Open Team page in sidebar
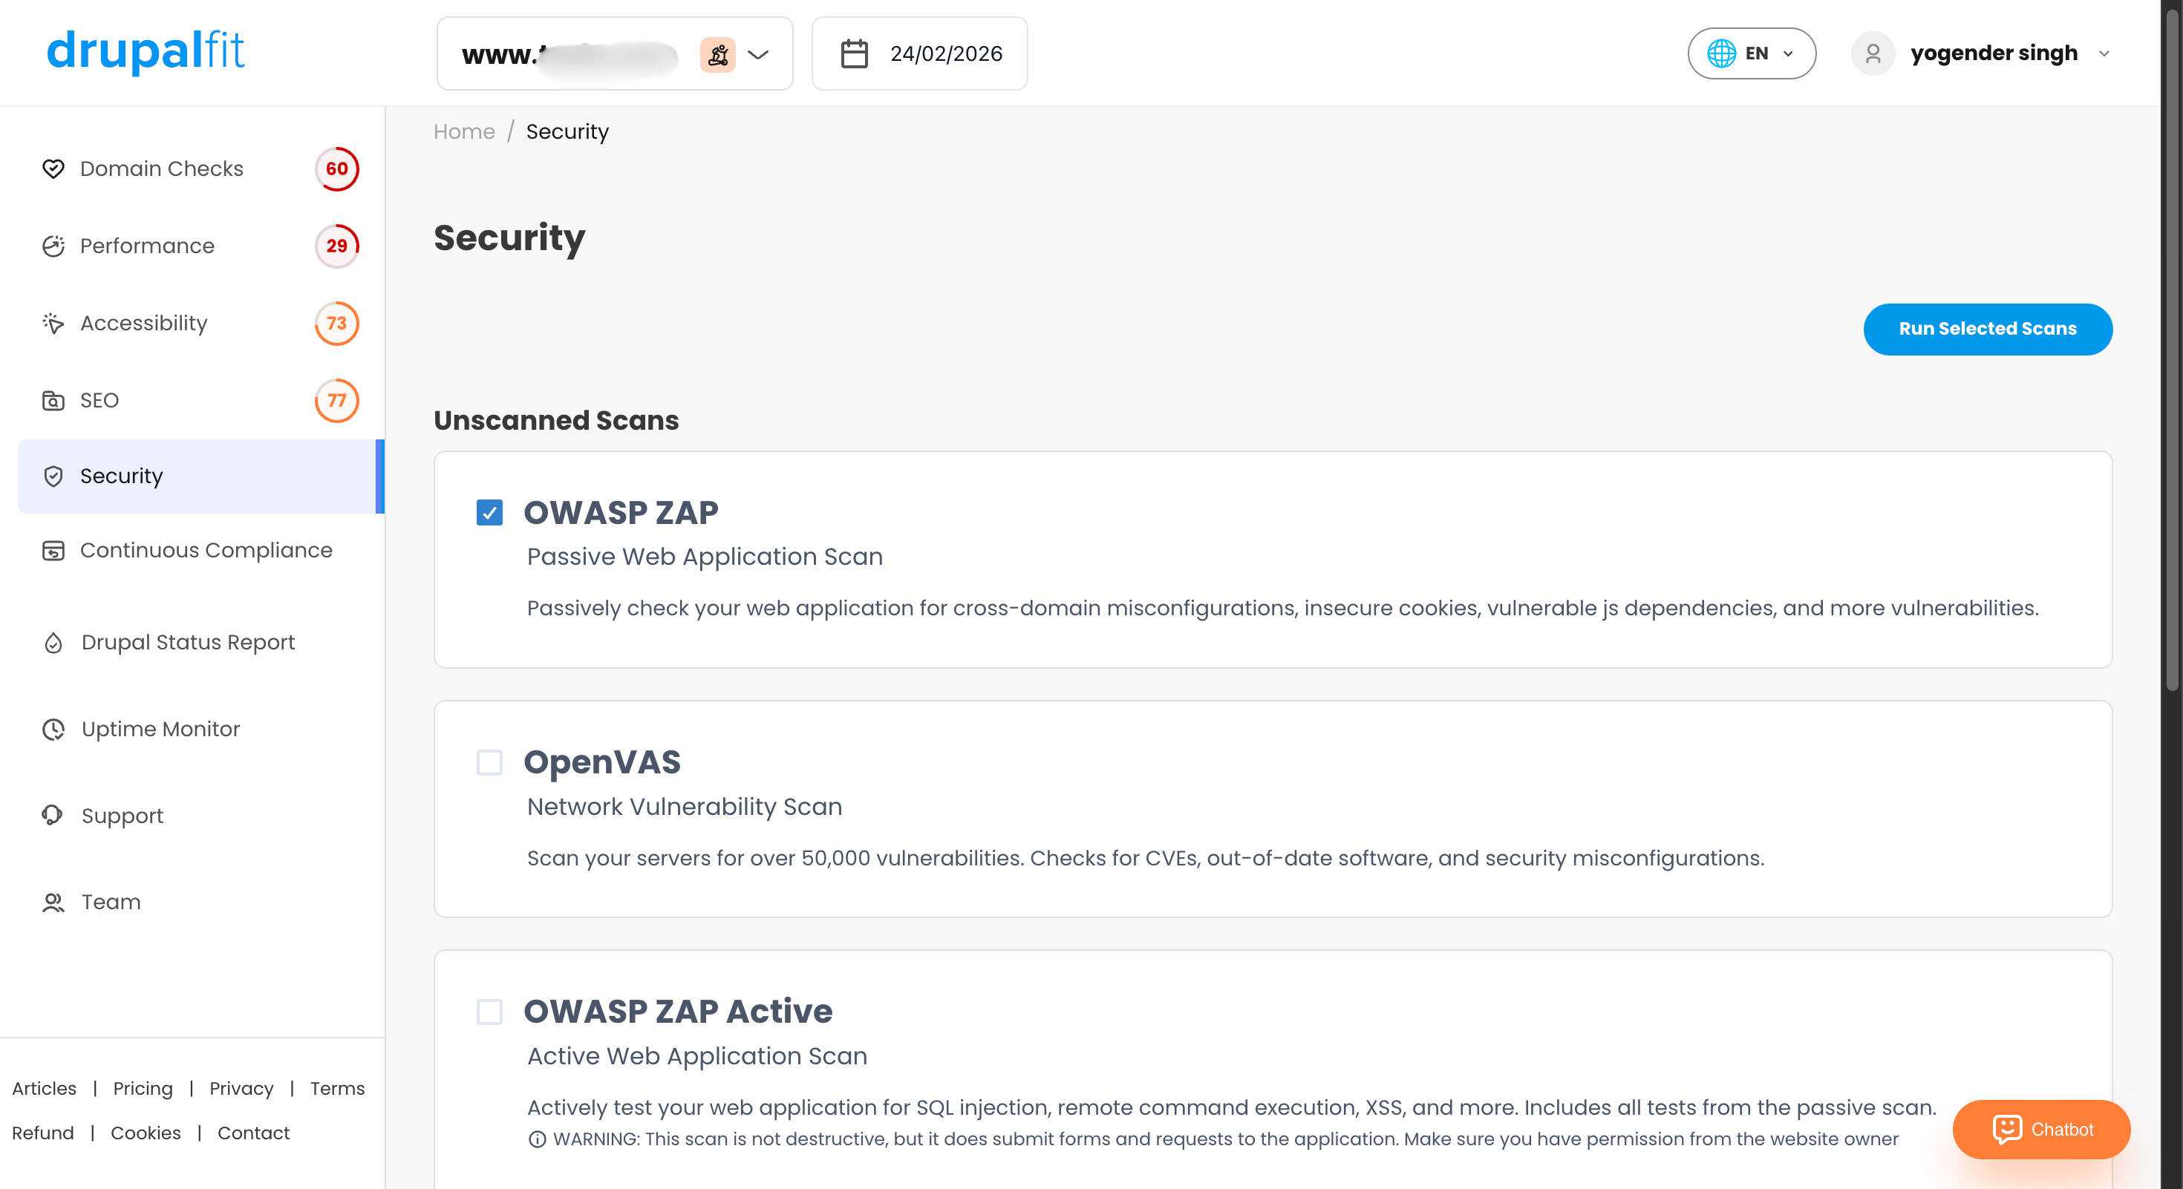 click(111, 903)
